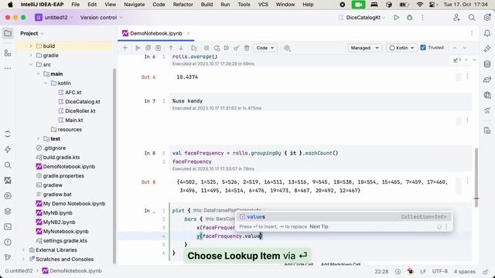The width and height of the screenshot is (495, 278).
Task: Add a new cell with the plus icon
Action: click(x=125, y=48)
